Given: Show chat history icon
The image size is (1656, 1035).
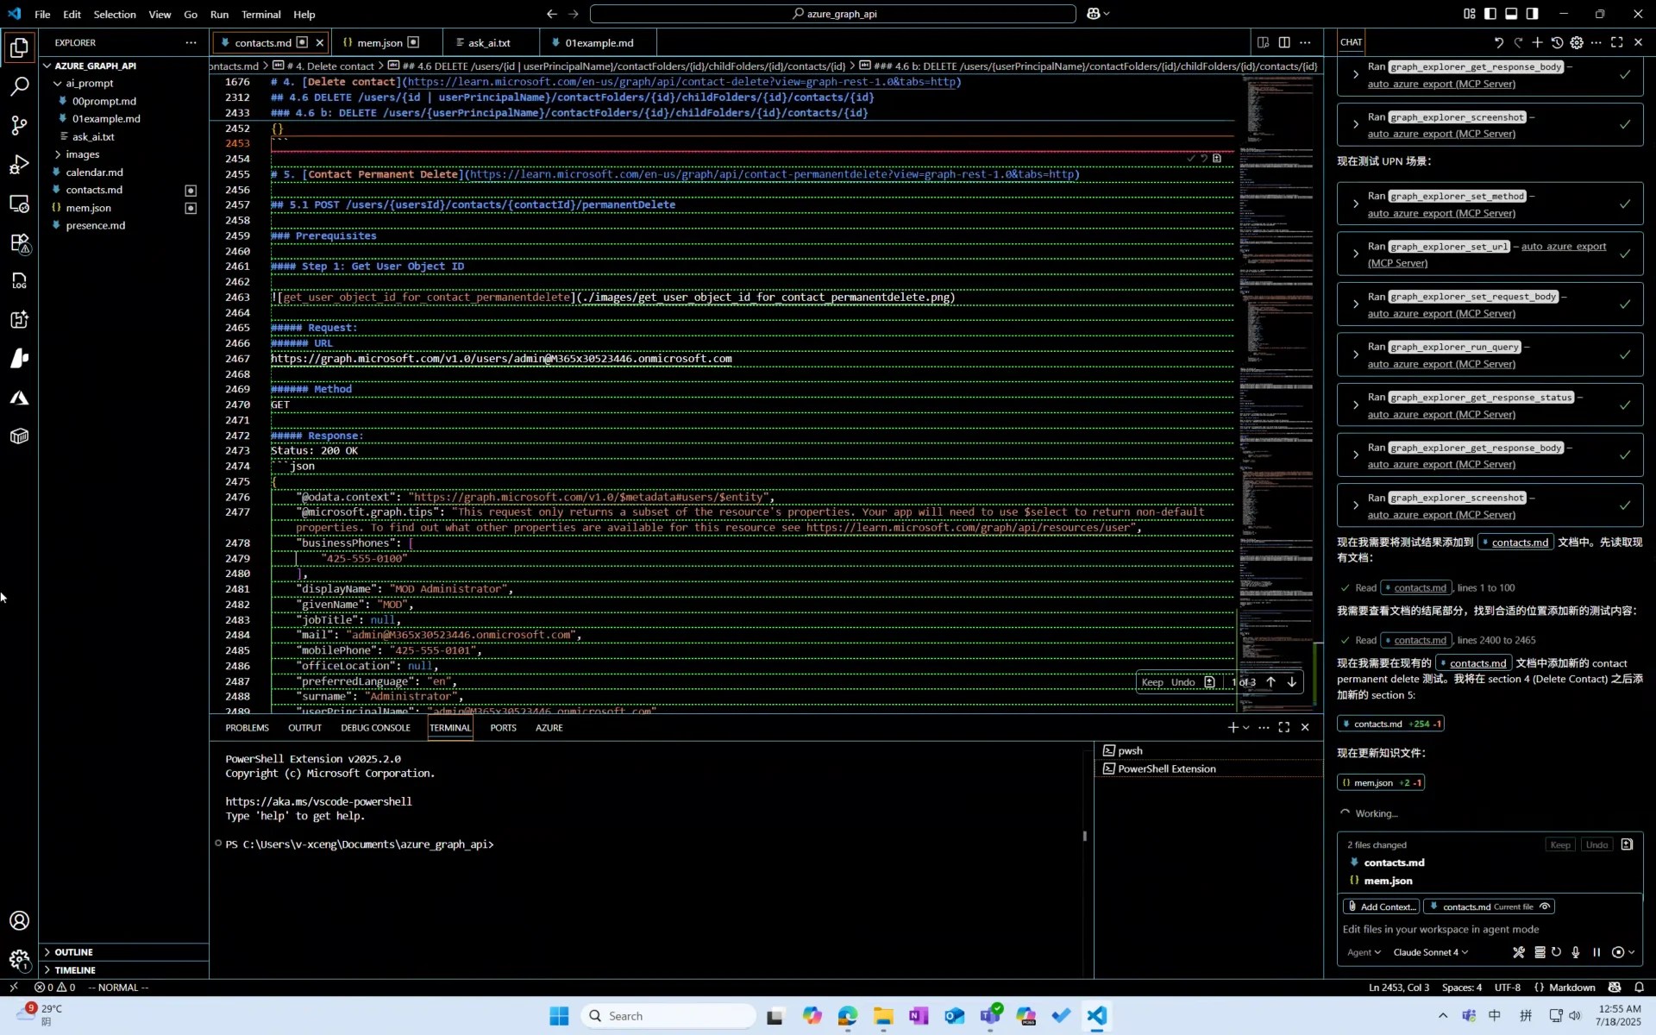Looking at the screenshot, I should pos(1557,42).
